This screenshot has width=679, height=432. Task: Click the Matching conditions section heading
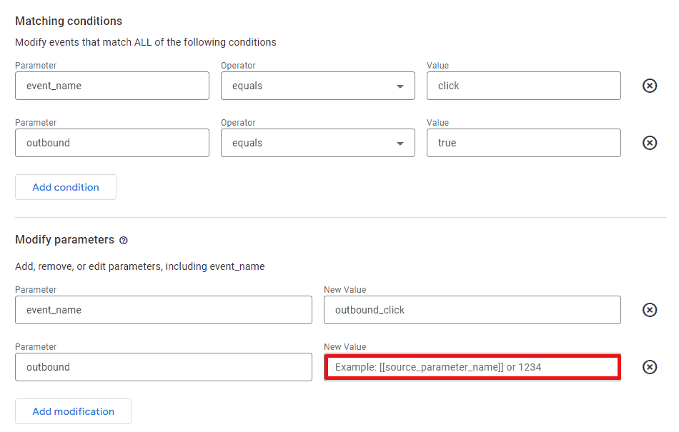point(68,21)
